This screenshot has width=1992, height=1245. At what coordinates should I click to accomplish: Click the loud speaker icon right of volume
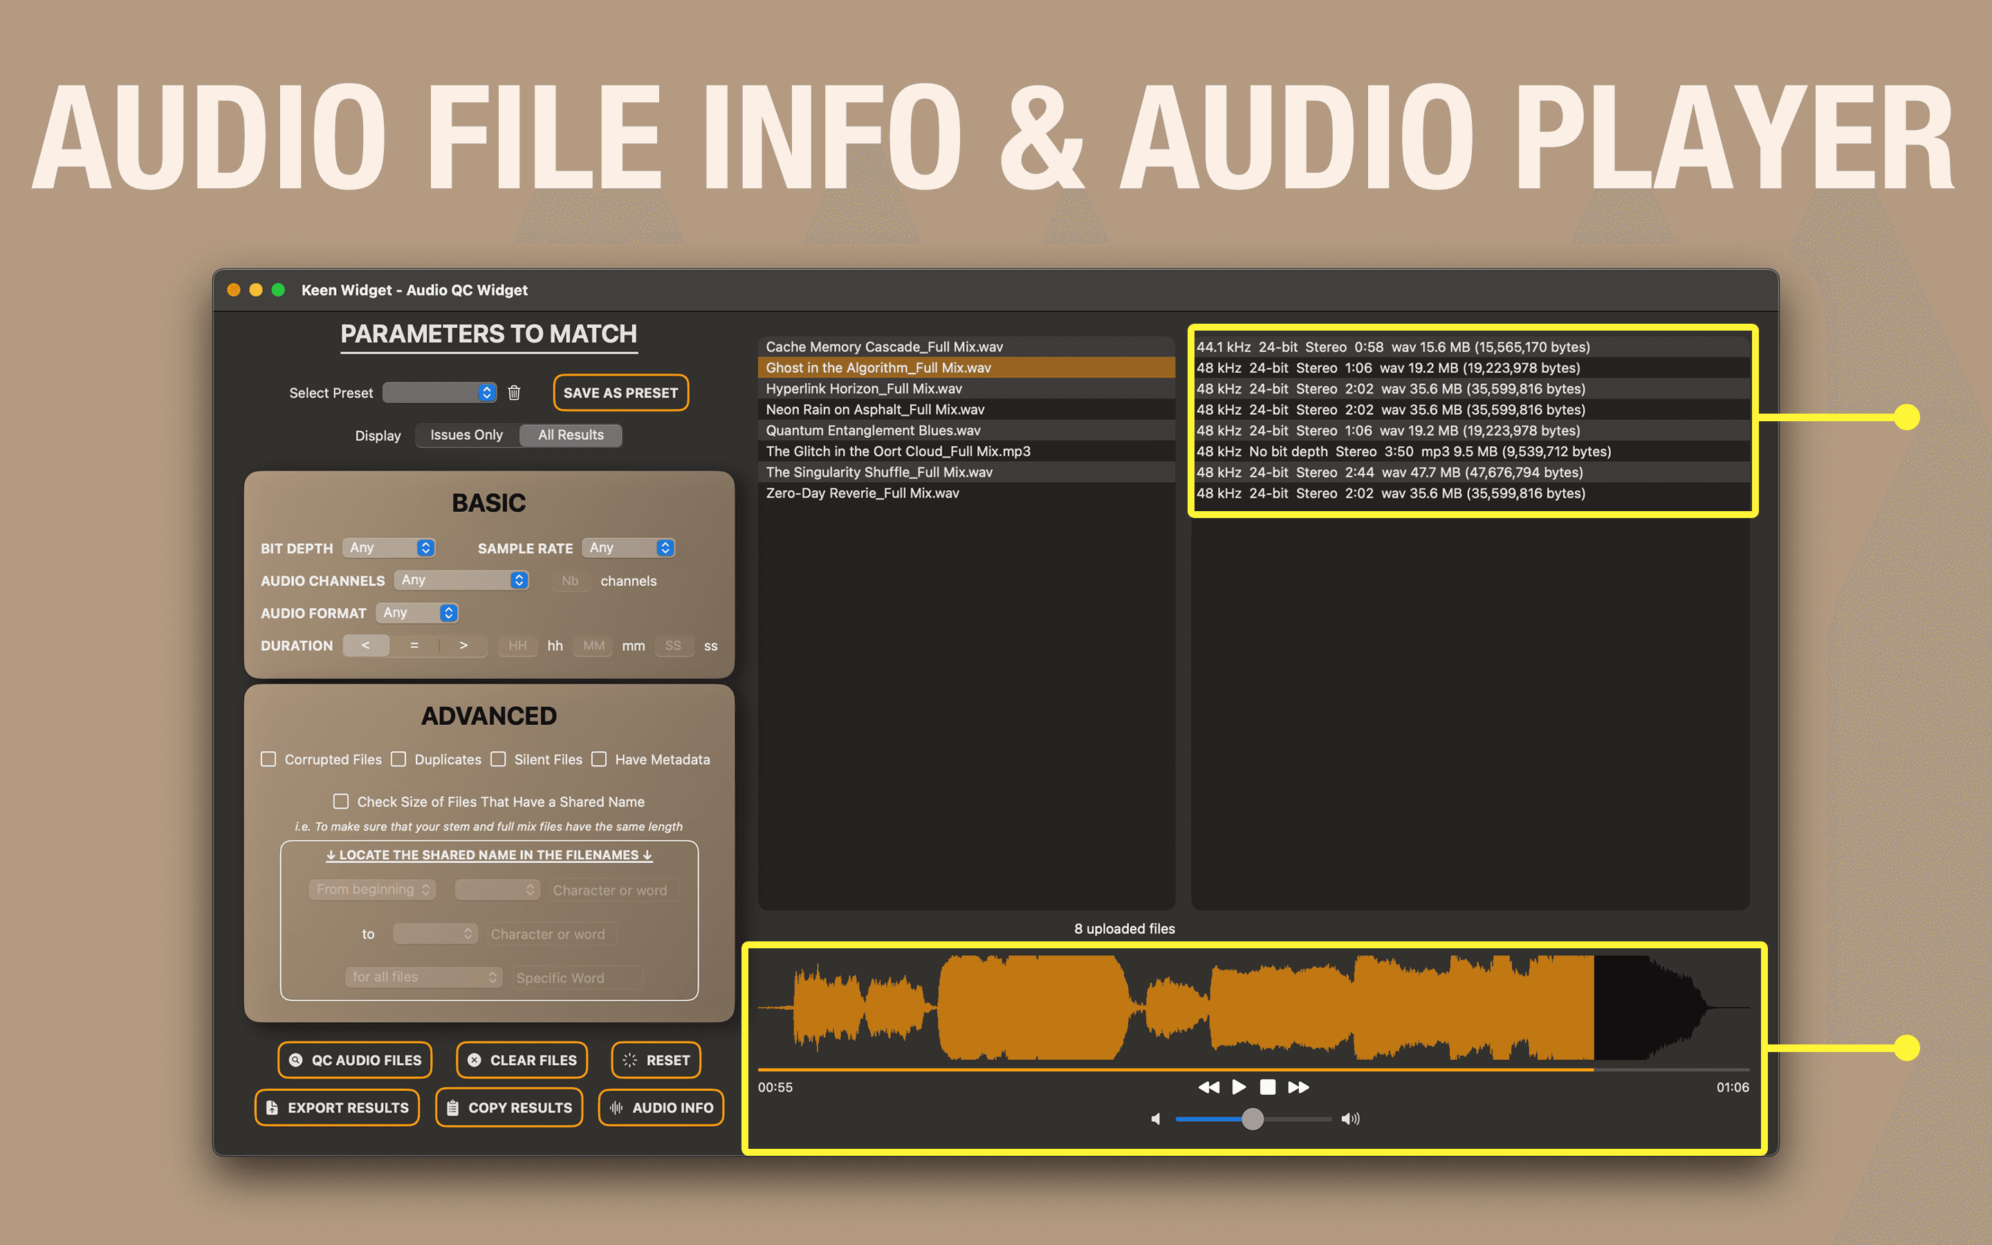1350,1119
